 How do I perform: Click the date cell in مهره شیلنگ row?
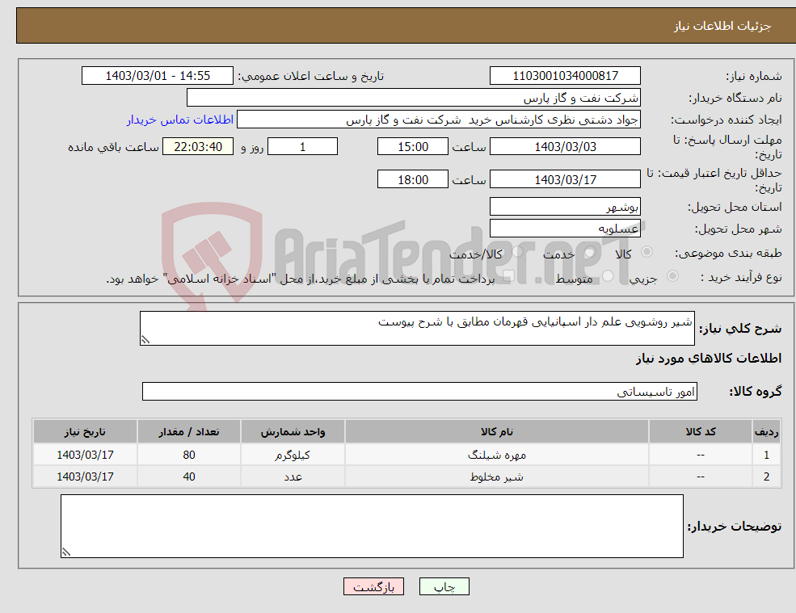click(x=86, y=455)
